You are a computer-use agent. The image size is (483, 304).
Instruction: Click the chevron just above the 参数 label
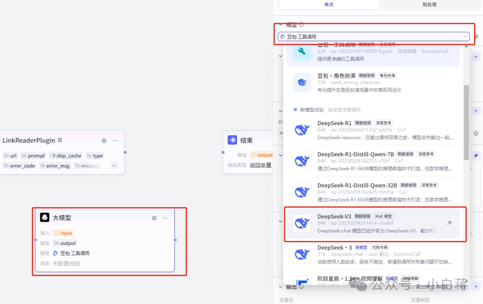coord(280,111)
